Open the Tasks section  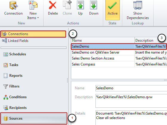coord(14,65)
